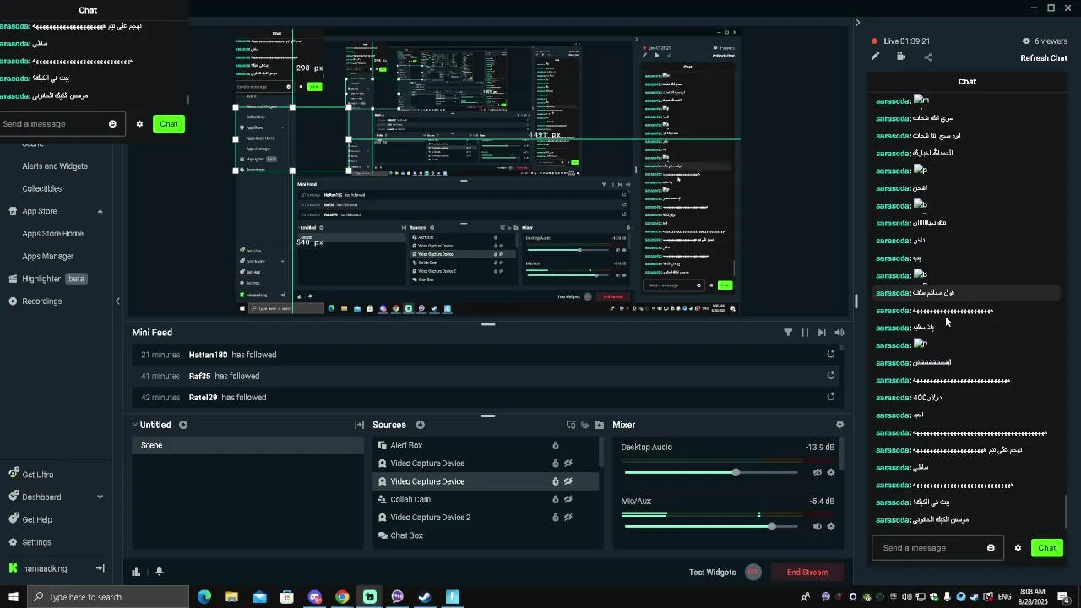Open Settings from the sidebar
The image size is (1081, 608).
click(30, 542)
